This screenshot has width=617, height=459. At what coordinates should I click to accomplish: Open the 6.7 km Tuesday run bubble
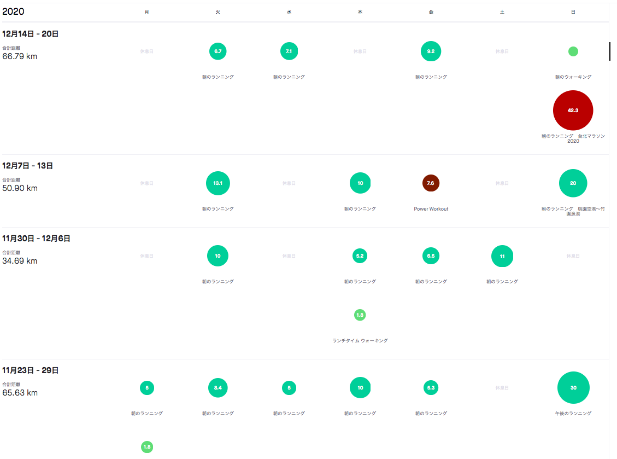(218, 51)
